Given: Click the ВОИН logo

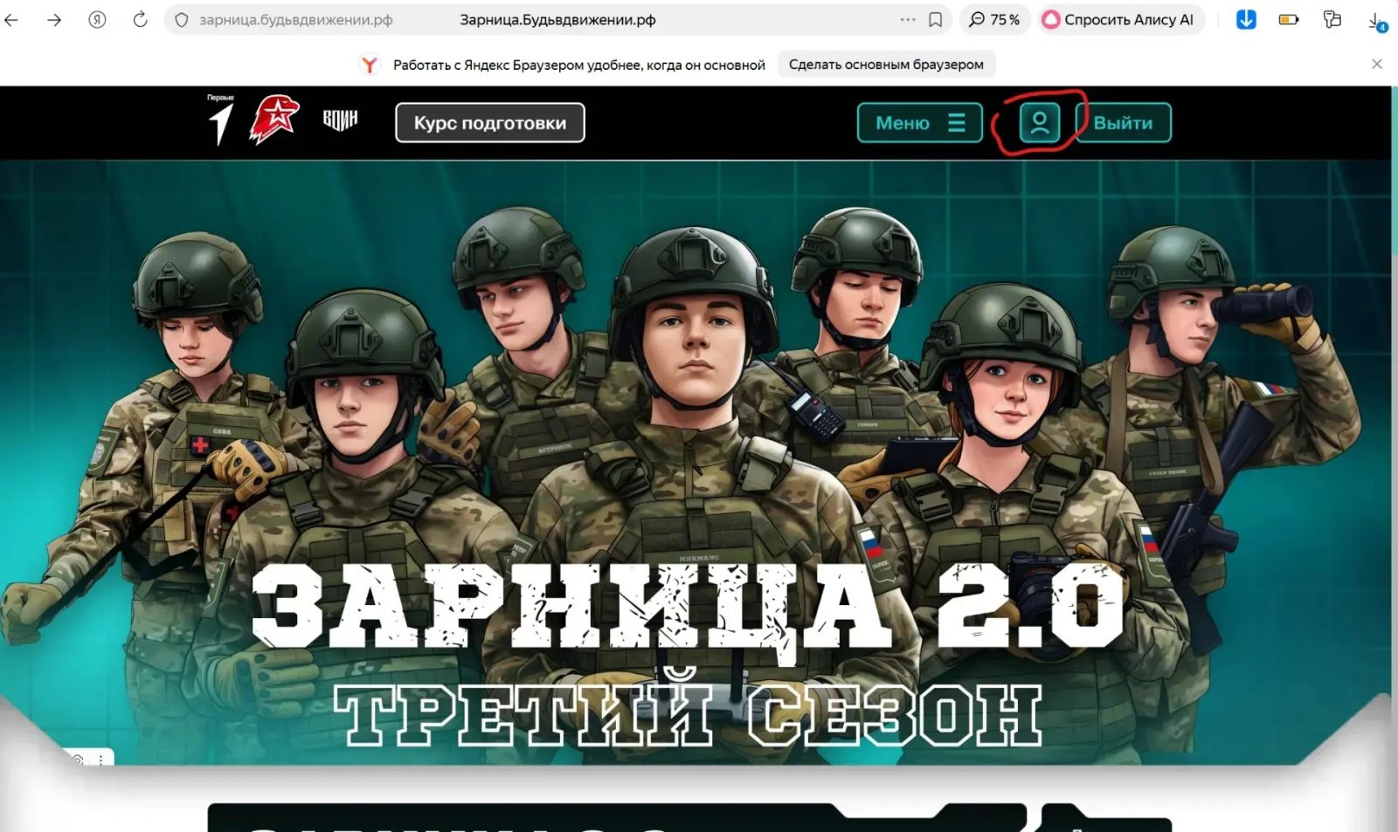Looking at the screenshot, I should [340, 120].
